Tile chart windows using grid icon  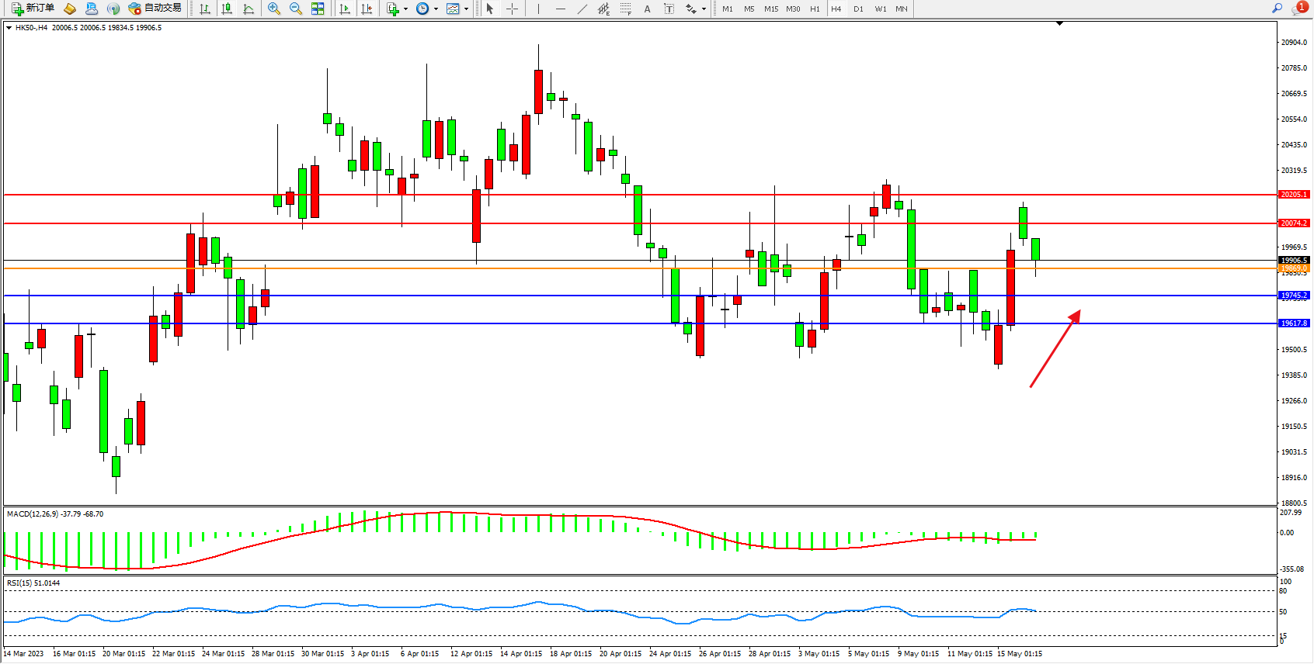[318, 9]
